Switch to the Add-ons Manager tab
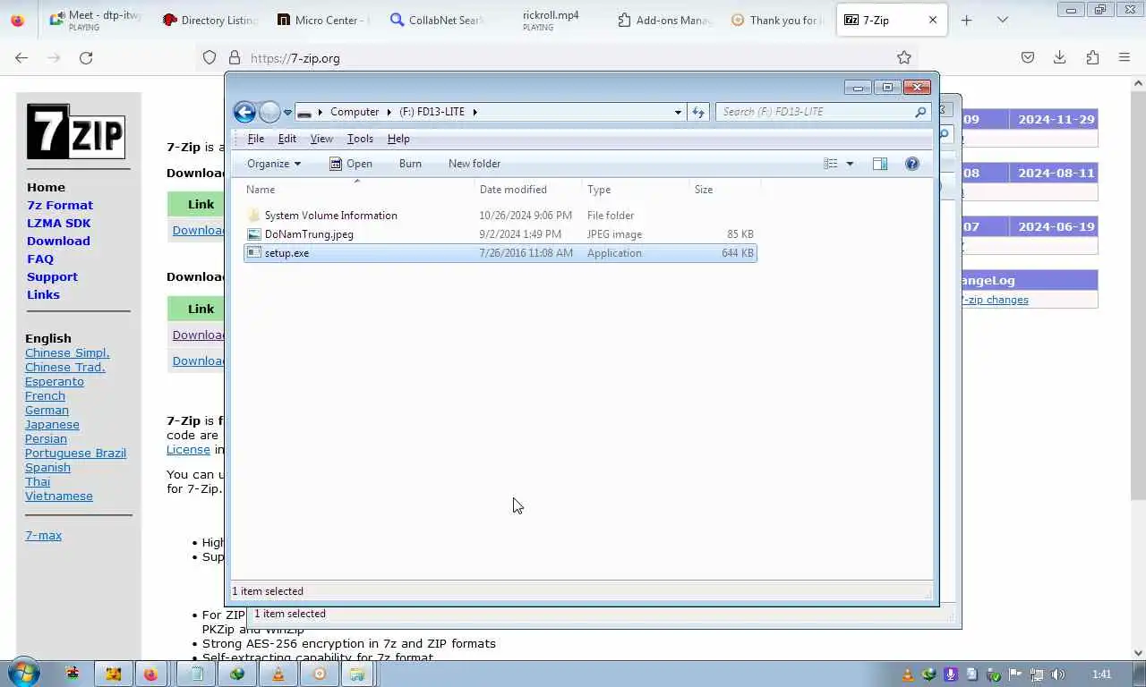 (664, 20)
